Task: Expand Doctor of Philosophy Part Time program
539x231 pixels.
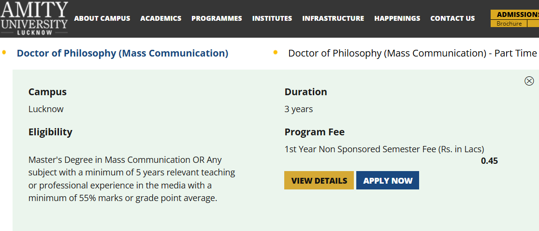Action: click(x=412, y=53)
